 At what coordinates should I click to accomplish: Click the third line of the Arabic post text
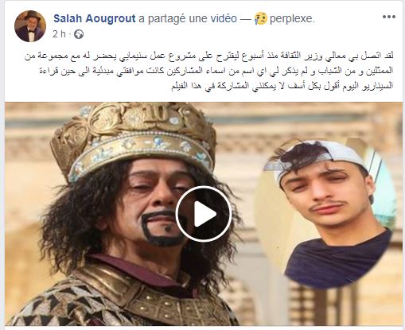coord(282,86)
